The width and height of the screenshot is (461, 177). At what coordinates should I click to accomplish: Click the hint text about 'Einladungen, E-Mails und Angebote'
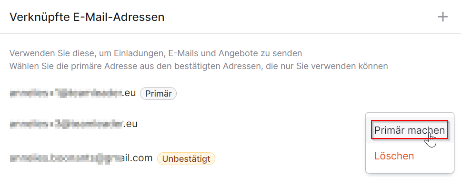(x=156, y=53)
